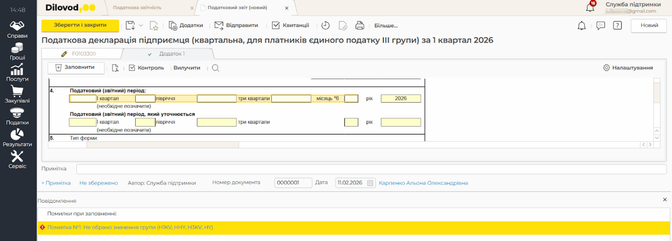Open the date picker calendar icon
Viewport: 672px width, 241px height.
click(x=370, y=183)
